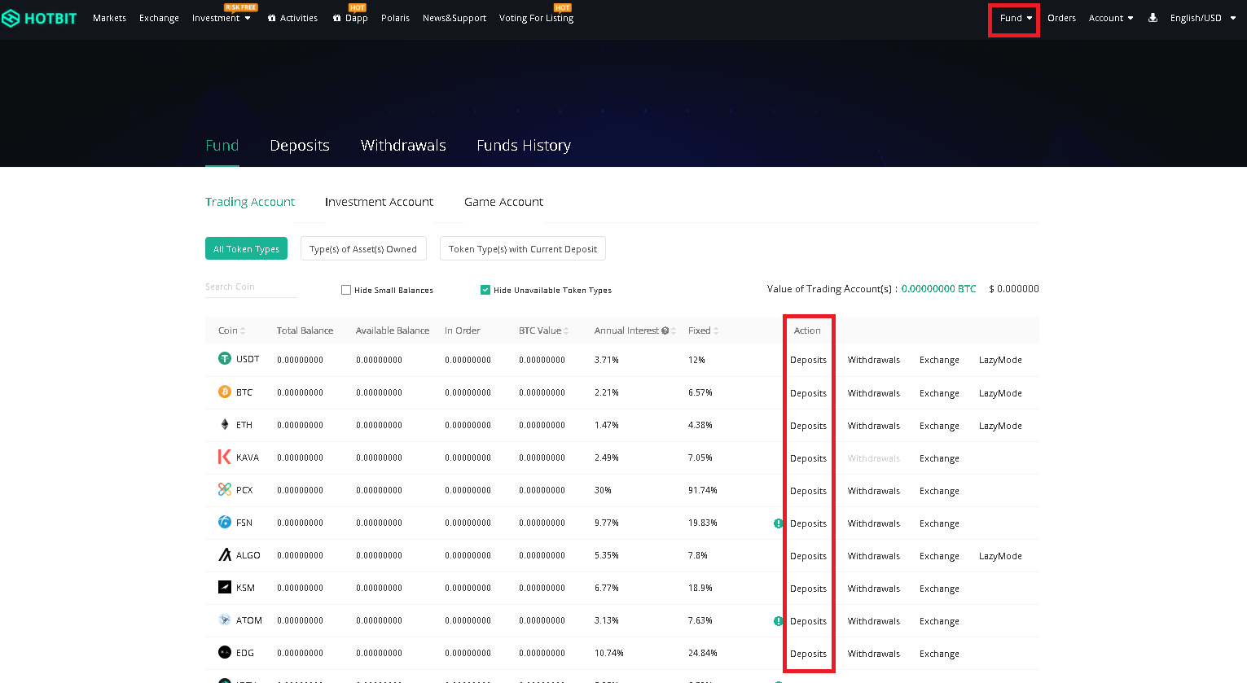The image size is (1247, 683).
Task: Click the ETH coin icon
Action: tap(225, 424)
